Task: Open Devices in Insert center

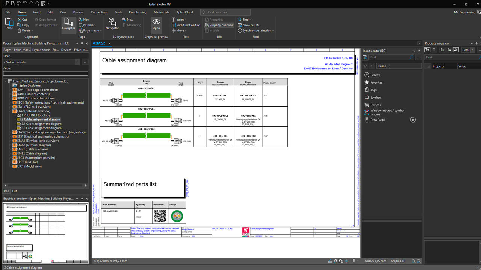Action: point(375,105)
